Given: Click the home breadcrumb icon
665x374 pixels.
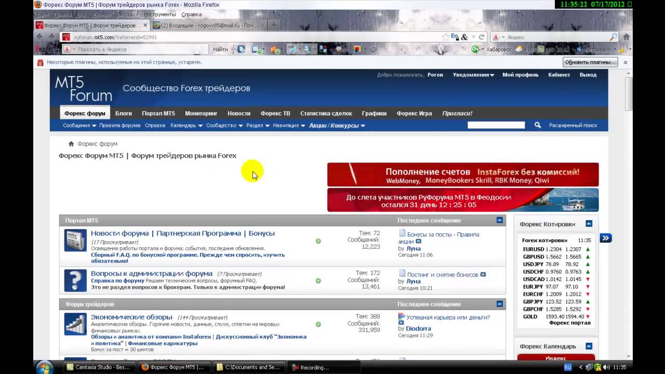Looking at the screenshot, I should point(71,144).
